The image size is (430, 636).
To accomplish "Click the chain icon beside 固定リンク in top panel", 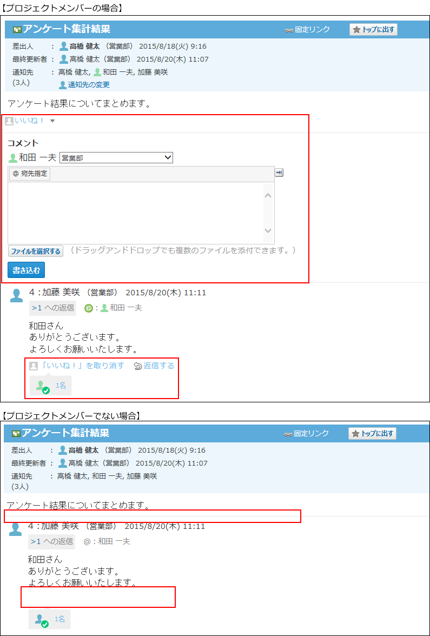I will click(289, 30).
